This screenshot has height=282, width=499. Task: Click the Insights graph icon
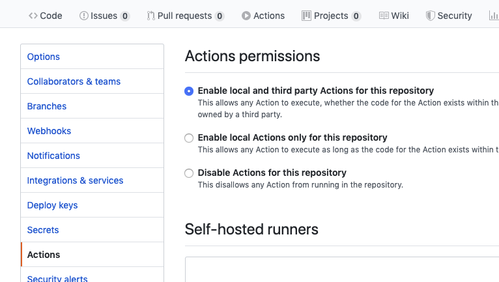click(494, 16)
